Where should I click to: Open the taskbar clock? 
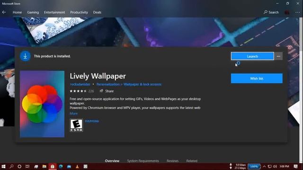click(284, 167)
